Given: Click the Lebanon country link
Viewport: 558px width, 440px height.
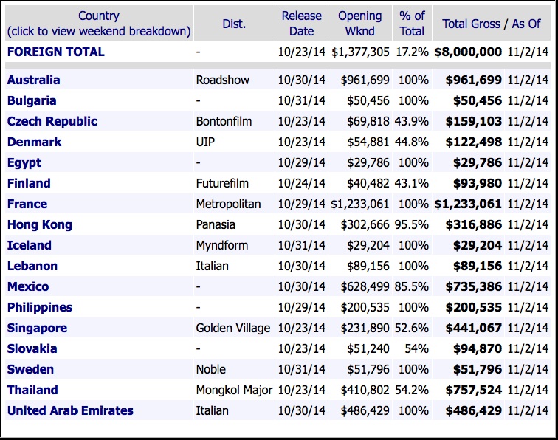Looking at the screenshot, I should click(x=32, y=266).
